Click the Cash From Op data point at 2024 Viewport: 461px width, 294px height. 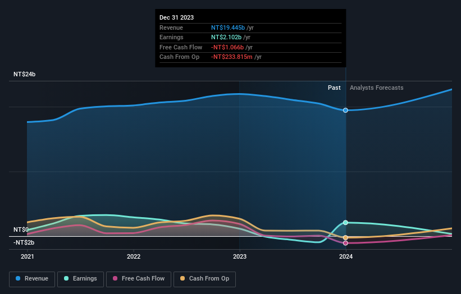tap(345, 237)
